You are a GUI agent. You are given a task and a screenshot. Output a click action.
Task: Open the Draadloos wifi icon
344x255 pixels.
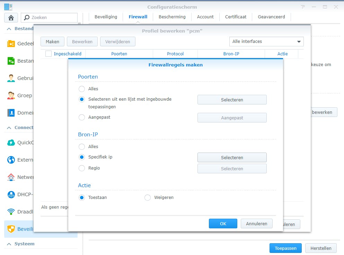pyautogui.click(x=11, y=212)
